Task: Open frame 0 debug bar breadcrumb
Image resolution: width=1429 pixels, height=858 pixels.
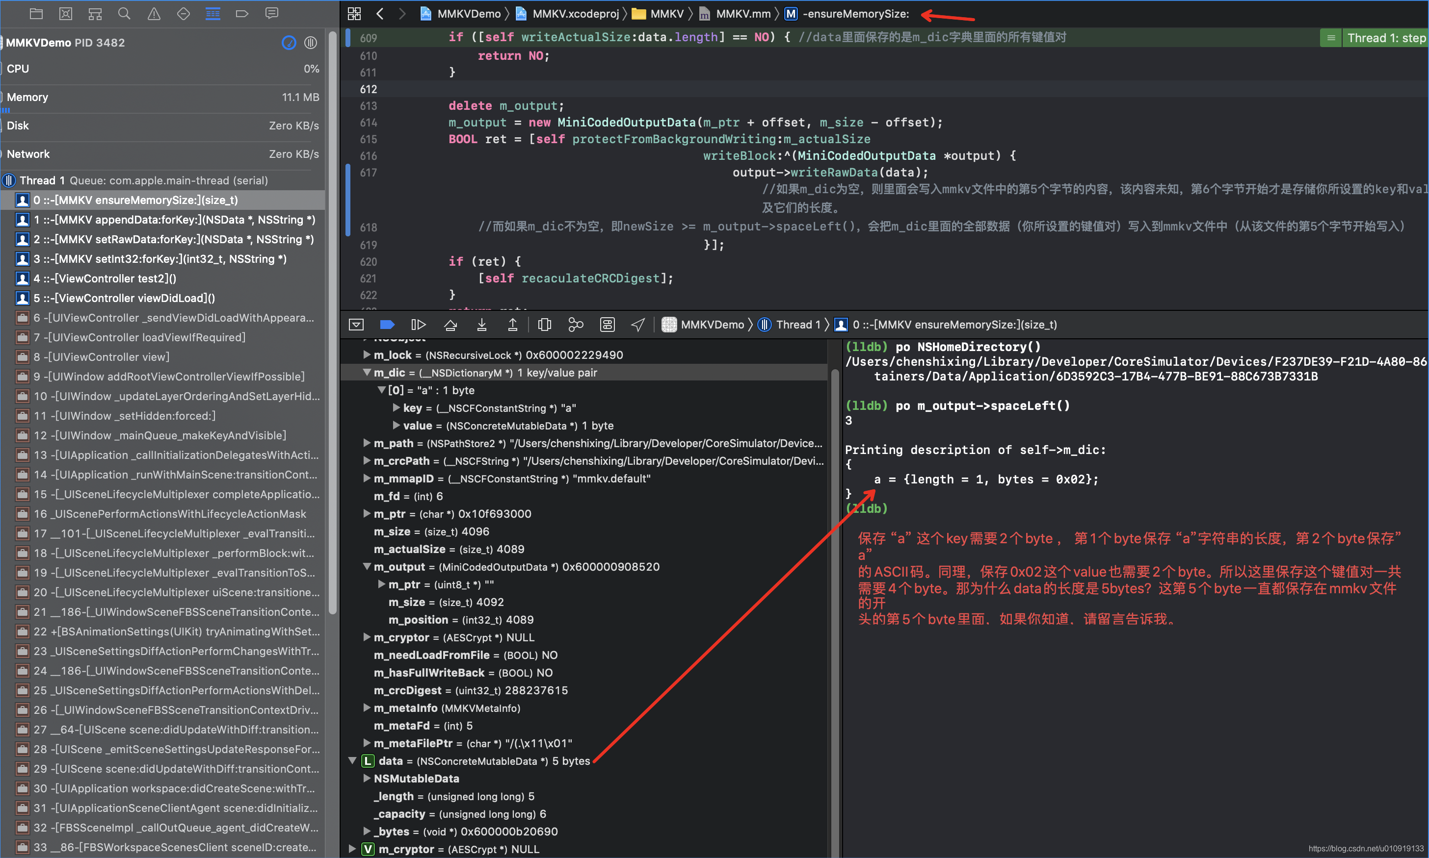Action: [x=945, y=325]
